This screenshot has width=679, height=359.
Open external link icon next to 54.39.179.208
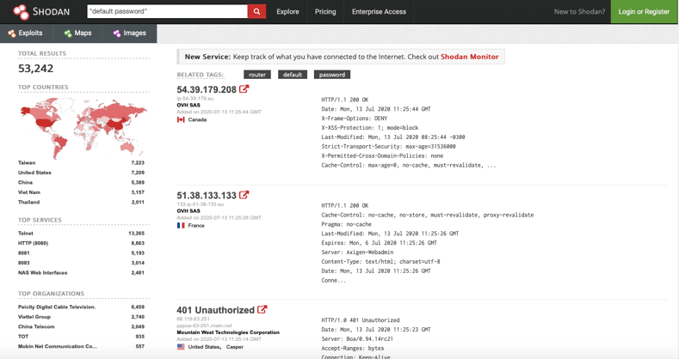tap(244, 89)
